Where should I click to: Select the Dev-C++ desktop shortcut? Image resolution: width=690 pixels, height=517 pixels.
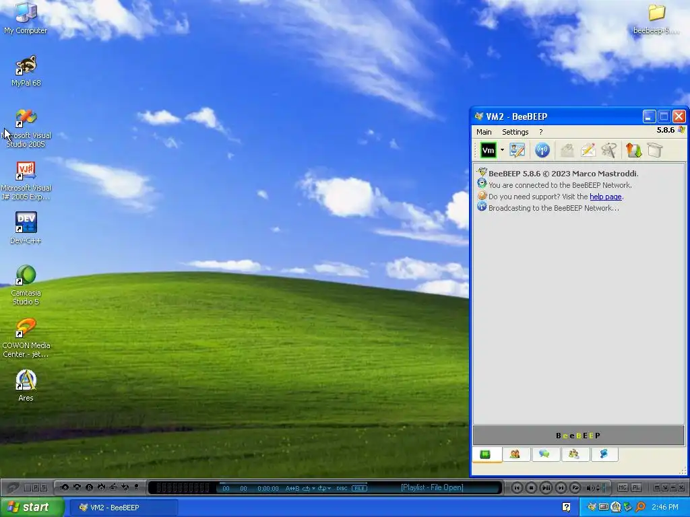tap(26, 228)
